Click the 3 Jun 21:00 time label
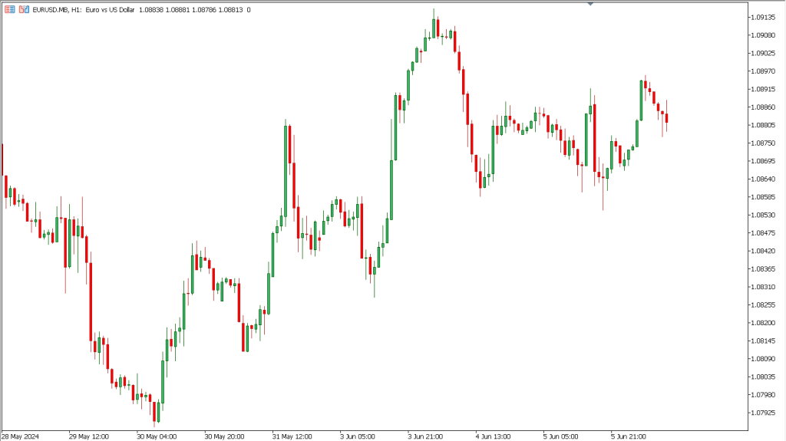The image size is (786, 441). click(425, 436)
